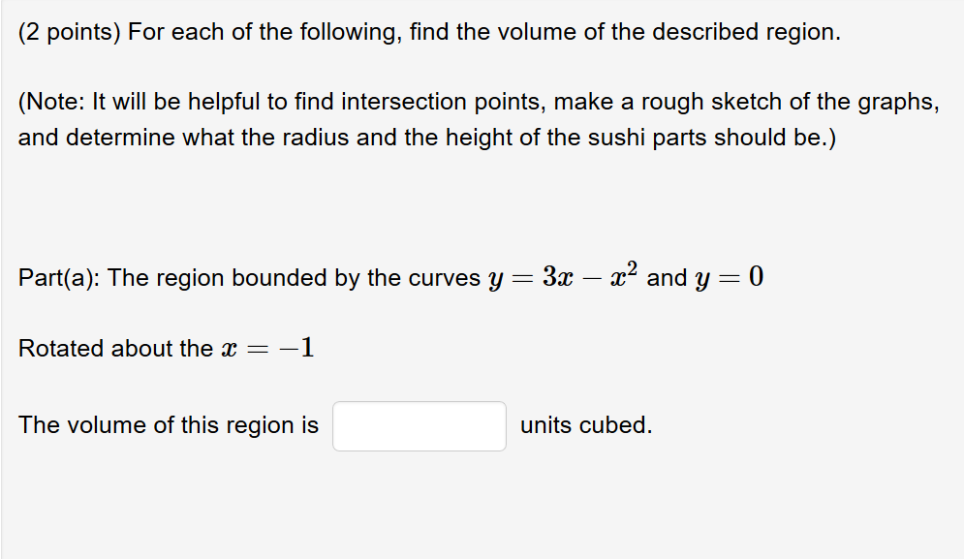This screenshot has height=559, width=964.
Task: Click the right edge of the answer box
Action: point(502,426)
